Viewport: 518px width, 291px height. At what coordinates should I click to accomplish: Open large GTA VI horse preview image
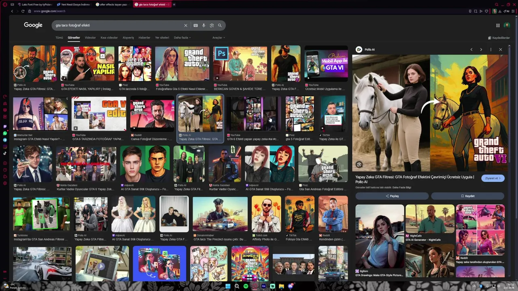click(x=430, y=113)
